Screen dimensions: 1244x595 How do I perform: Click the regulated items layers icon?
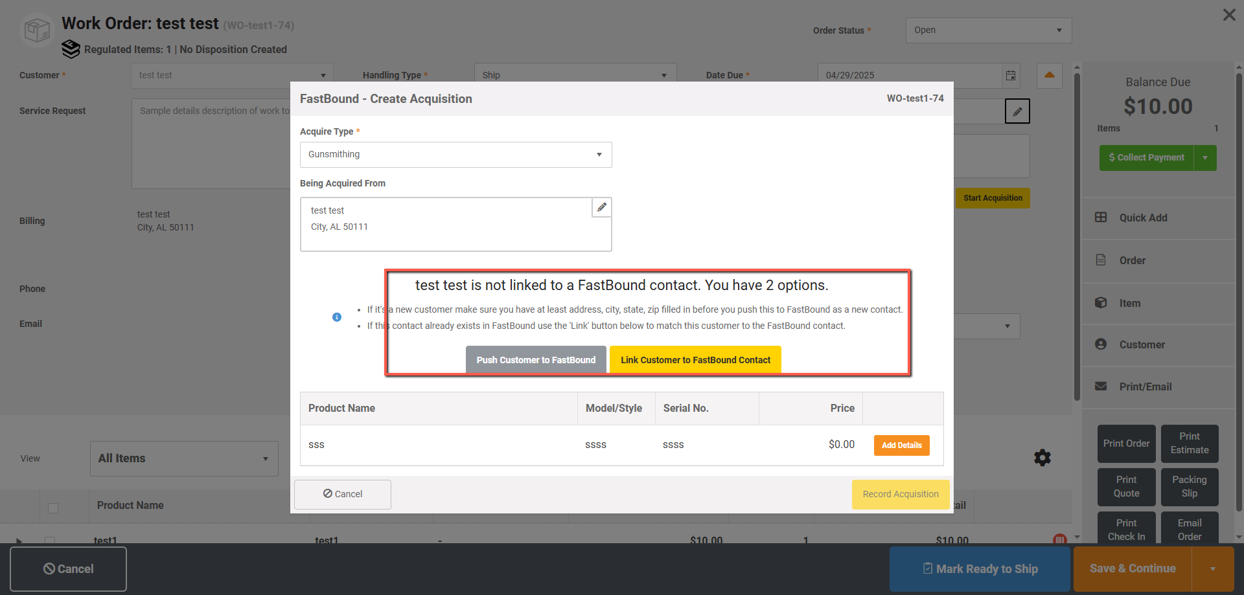point(71,49)
